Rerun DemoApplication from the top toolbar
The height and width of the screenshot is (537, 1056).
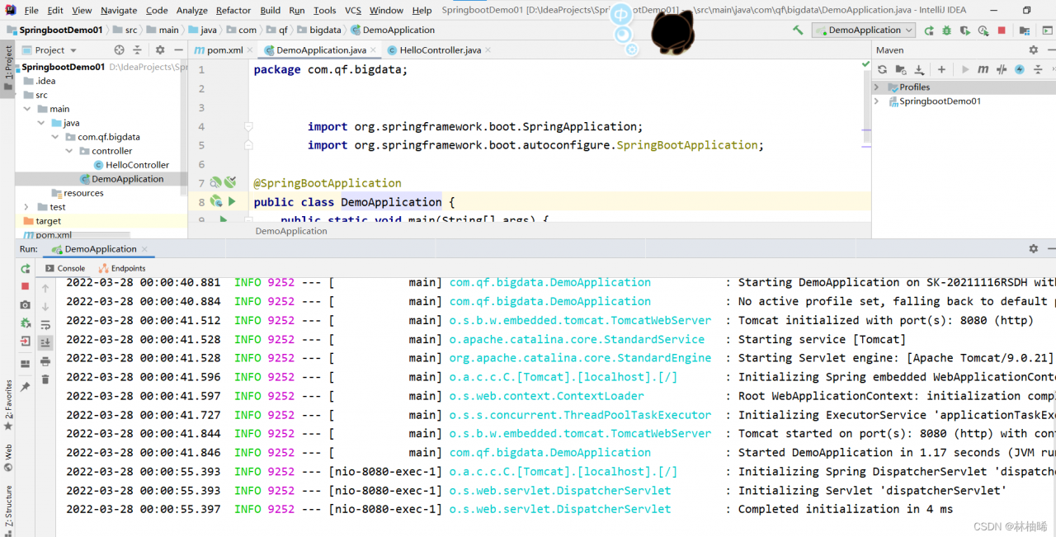point(929,30)
